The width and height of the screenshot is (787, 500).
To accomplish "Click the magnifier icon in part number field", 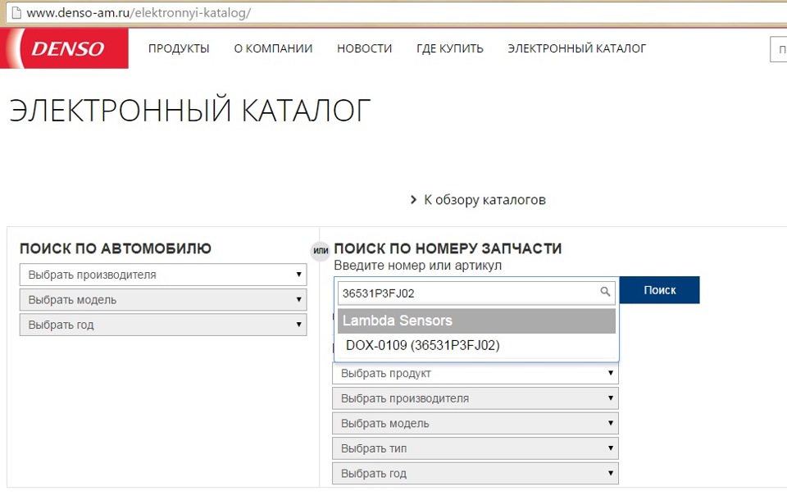I will coord(605,292).
